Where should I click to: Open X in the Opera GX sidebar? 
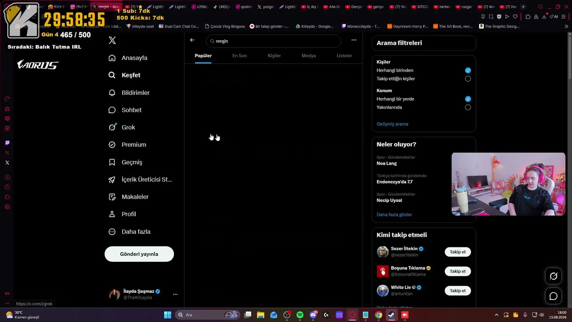(7, 163)
